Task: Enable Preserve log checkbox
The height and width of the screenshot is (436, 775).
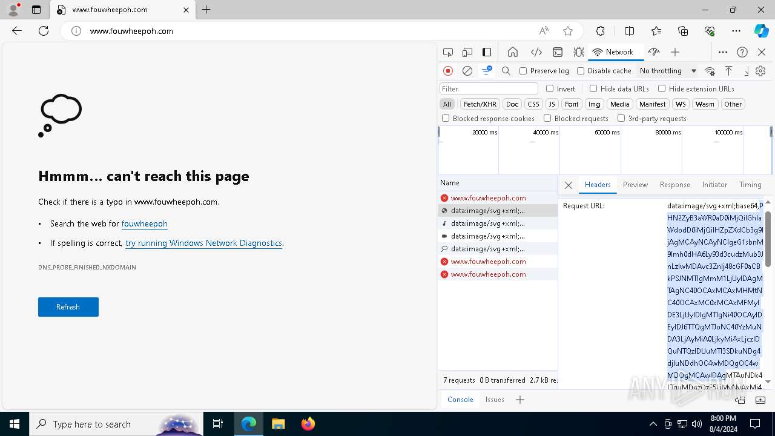Action: click(523, 71)
